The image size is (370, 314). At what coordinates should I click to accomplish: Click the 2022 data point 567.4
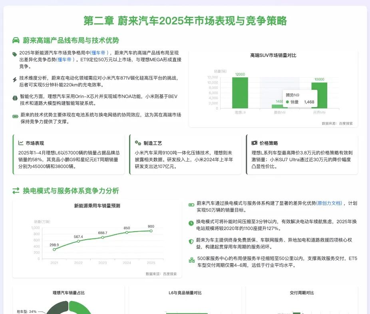click(78, 241)
